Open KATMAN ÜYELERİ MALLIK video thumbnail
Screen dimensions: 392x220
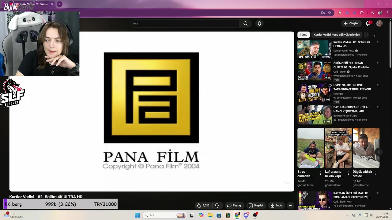point(315,200)
